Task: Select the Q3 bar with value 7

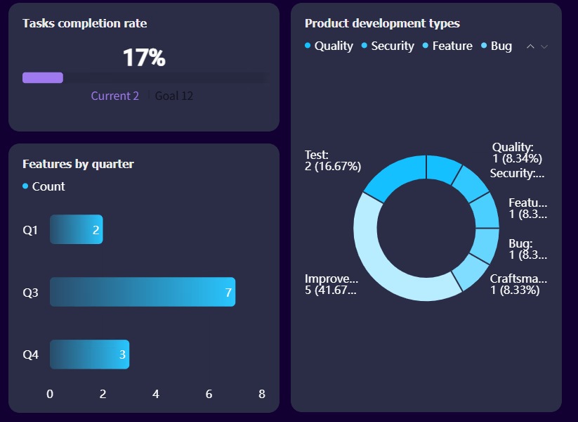Action: [x=143, y=292]
